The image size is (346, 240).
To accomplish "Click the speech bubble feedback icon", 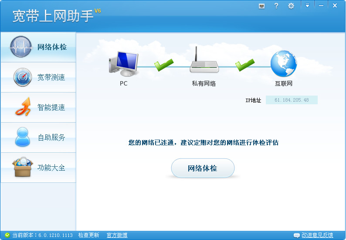I will click(x=297, y=235).
